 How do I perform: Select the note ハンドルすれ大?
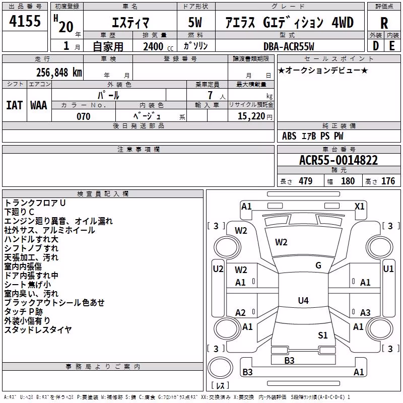[x=31, y=239]
